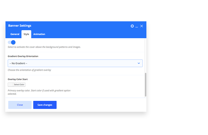This screenshot has height=135, width=208.
Task: Click the vertical scrollbar thumb
Action: (x=146, y=85)
